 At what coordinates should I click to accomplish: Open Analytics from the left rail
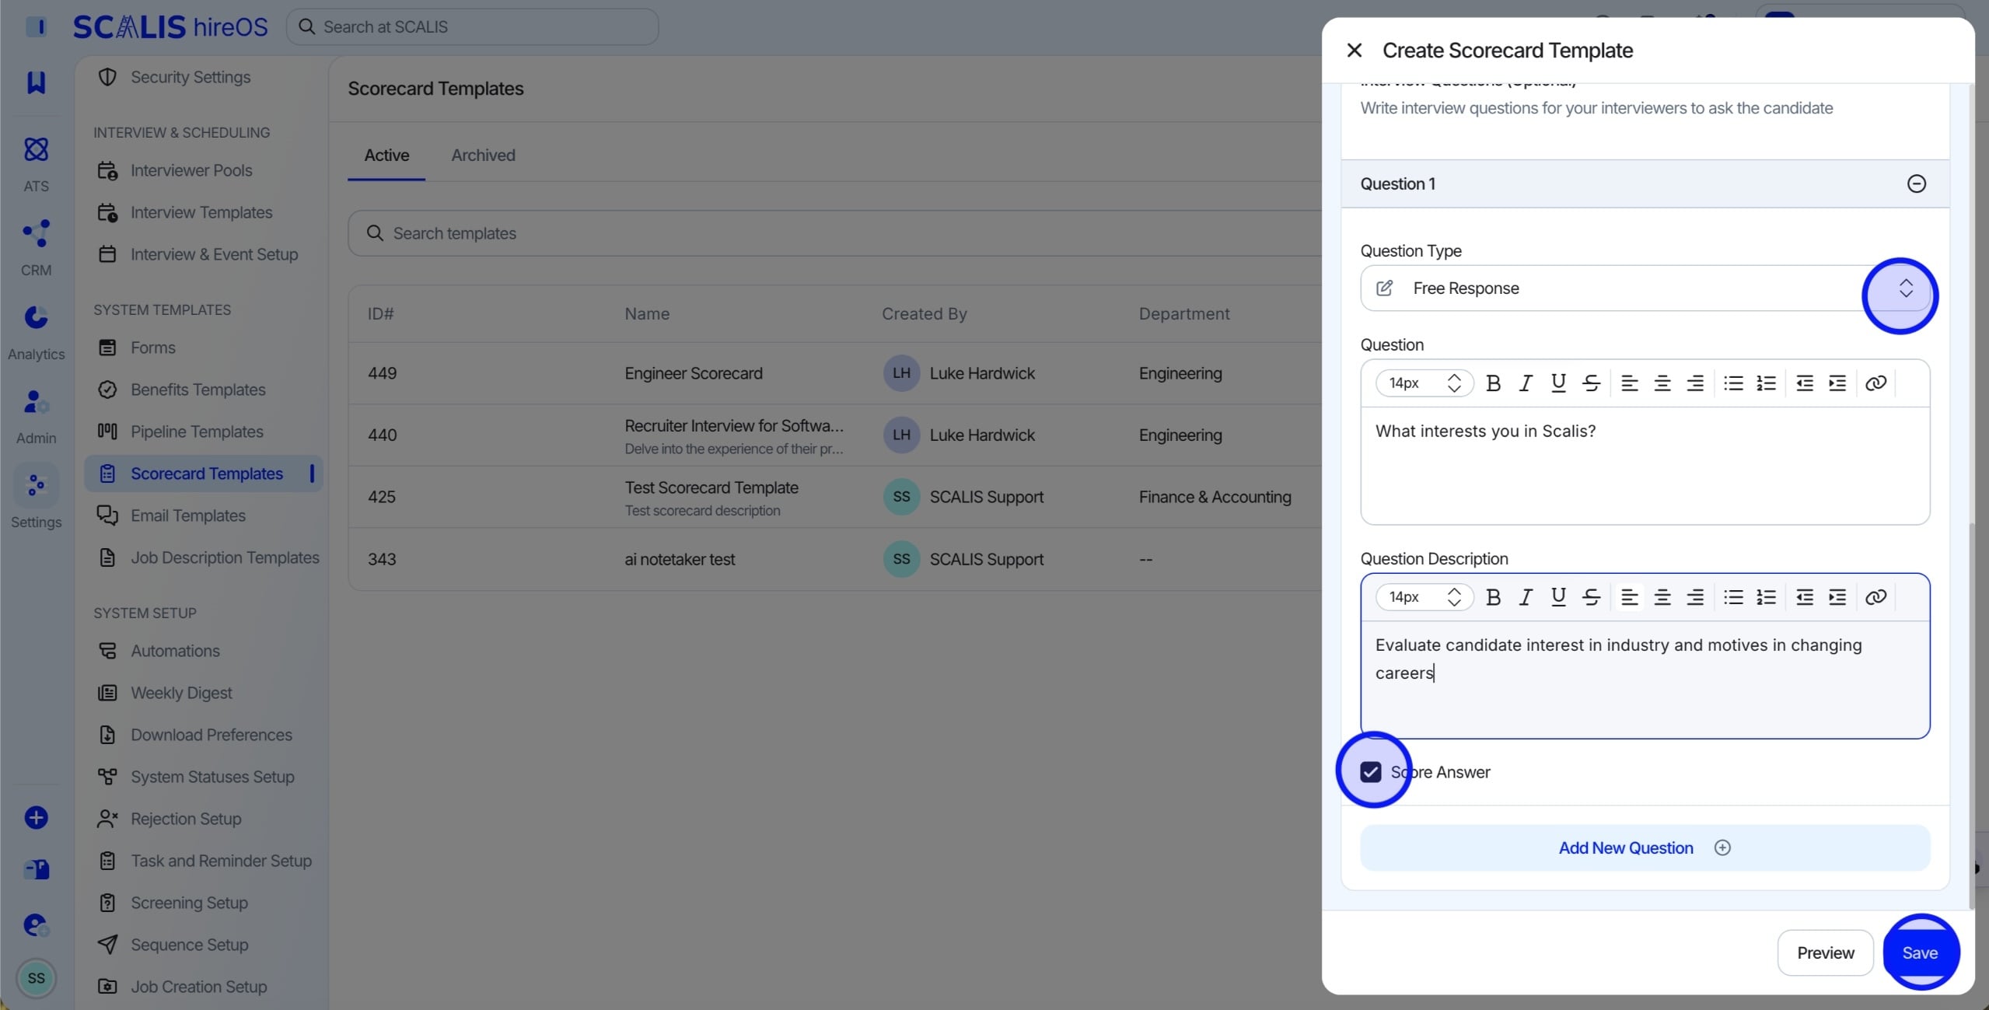tap(36, 331)
